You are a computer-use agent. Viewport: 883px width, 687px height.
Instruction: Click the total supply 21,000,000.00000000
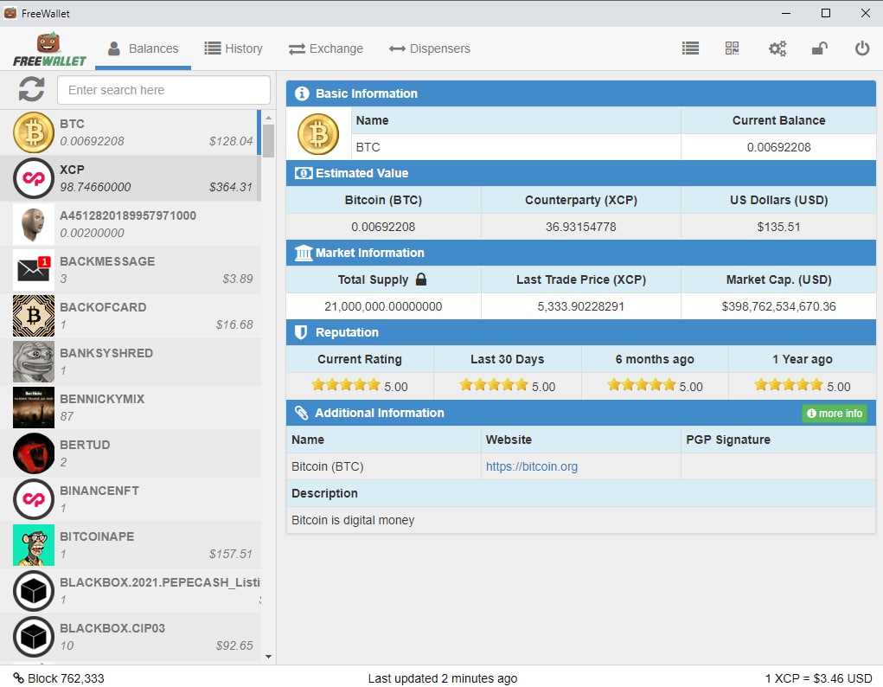383,306
